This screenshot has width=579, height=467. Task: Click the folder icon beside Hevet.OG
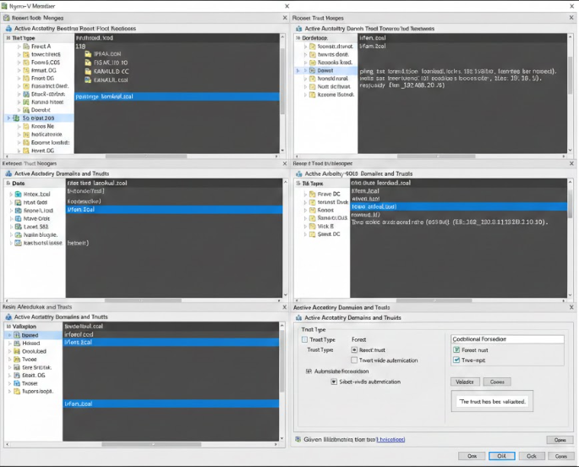26,151
